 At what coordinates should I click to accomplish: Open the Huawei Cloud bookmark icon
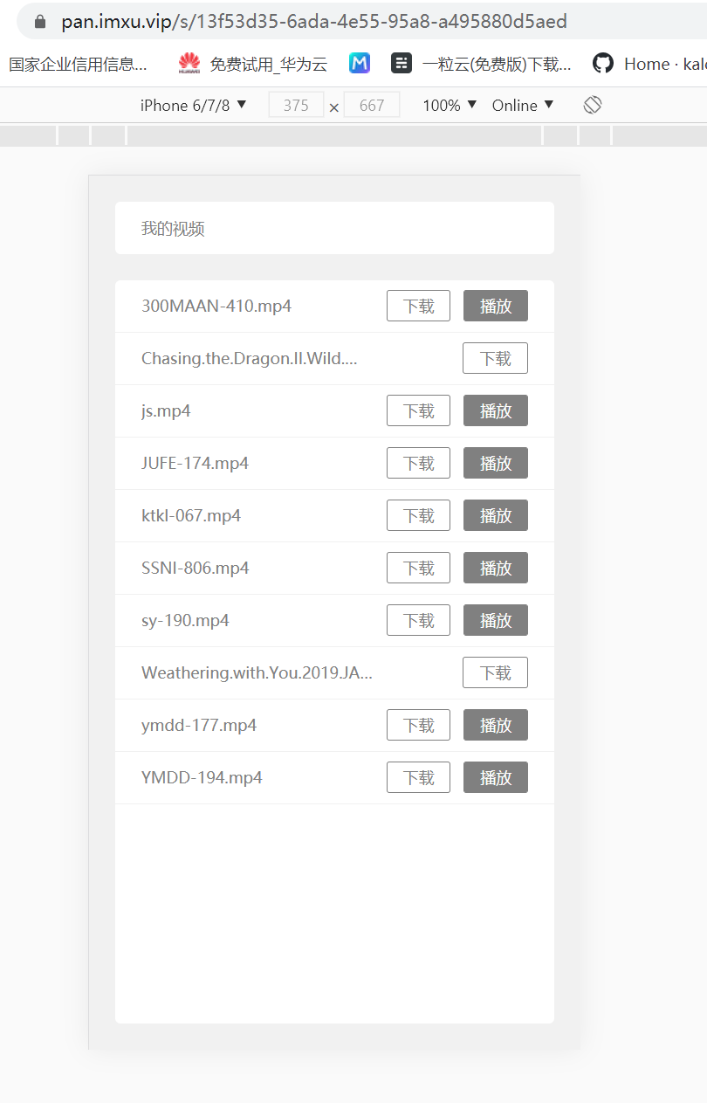pos(189,63)
